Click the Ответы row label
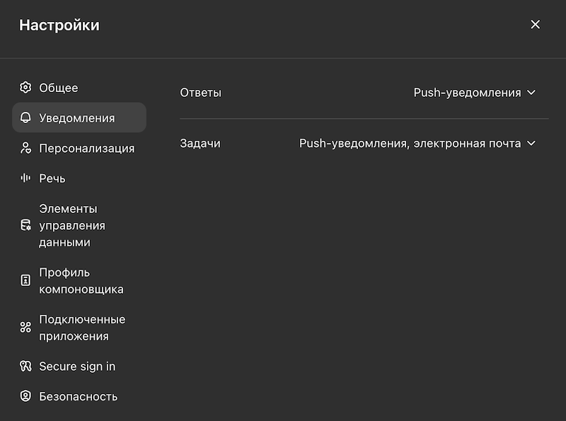The image size is (566, 421). 200,93
